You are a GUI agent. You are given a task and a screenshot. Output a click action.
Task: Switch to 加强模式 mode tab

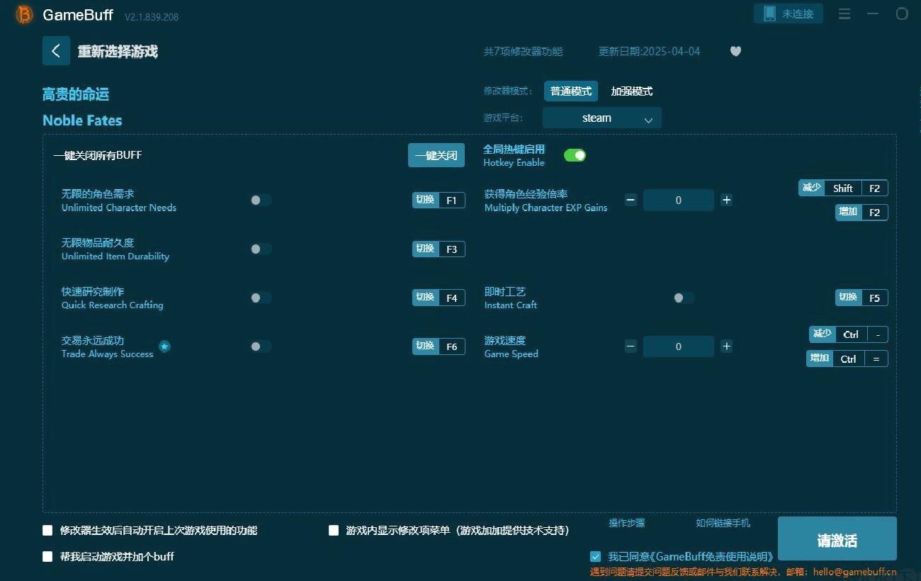pos(632,91)
